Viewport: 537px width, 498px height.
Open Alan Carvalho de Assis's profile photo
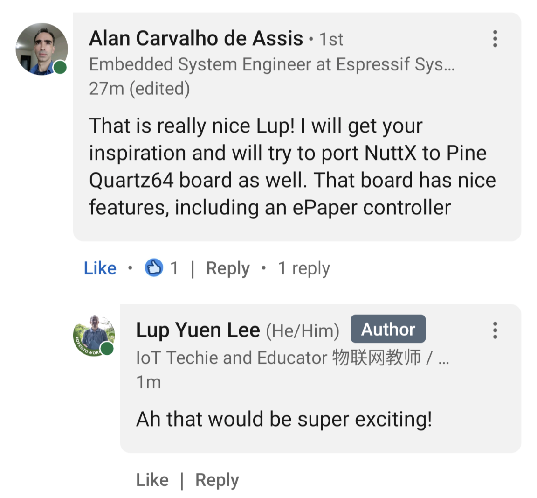pos(41,49)
